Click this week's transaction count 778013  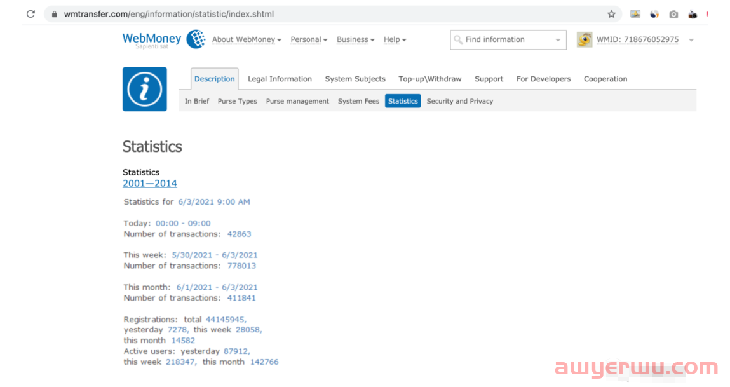(241, 266)
